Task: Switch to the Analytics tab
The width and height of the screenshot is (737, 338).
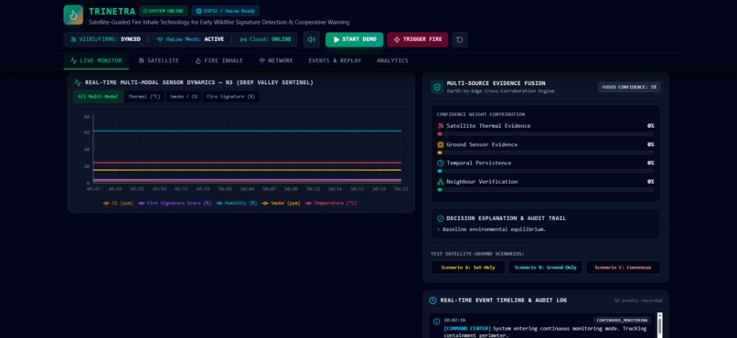Action: (x=392, y=60)
